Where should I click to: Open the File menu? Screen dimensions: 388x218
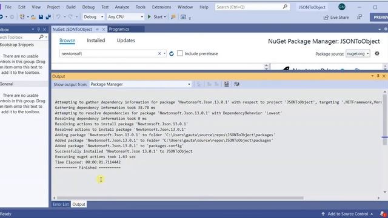(8, 7)
